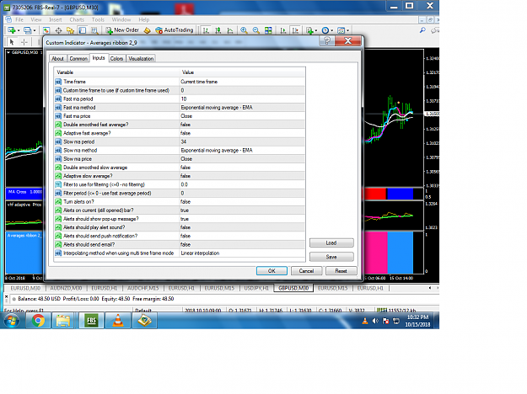Switch to the Common tab
The image size is (527, 394).
pyautogui.click(x=78, y=58)
